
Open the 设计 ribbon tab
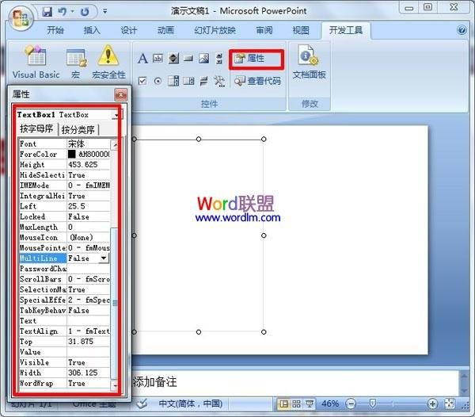pyautogui.click(x=129, y=30)
